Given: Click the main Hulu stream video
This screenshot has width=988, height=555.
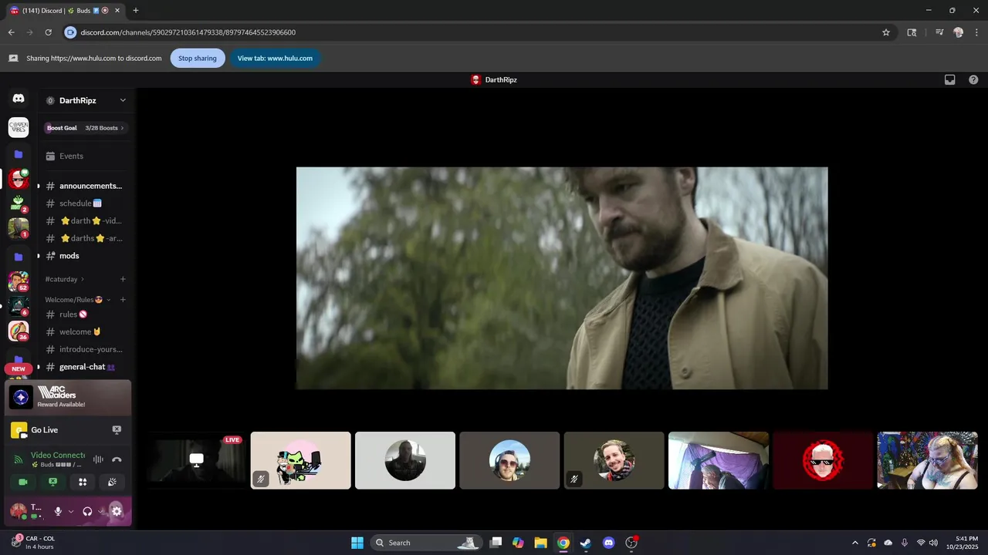Looking at the screenshot, I should point(562,278).
